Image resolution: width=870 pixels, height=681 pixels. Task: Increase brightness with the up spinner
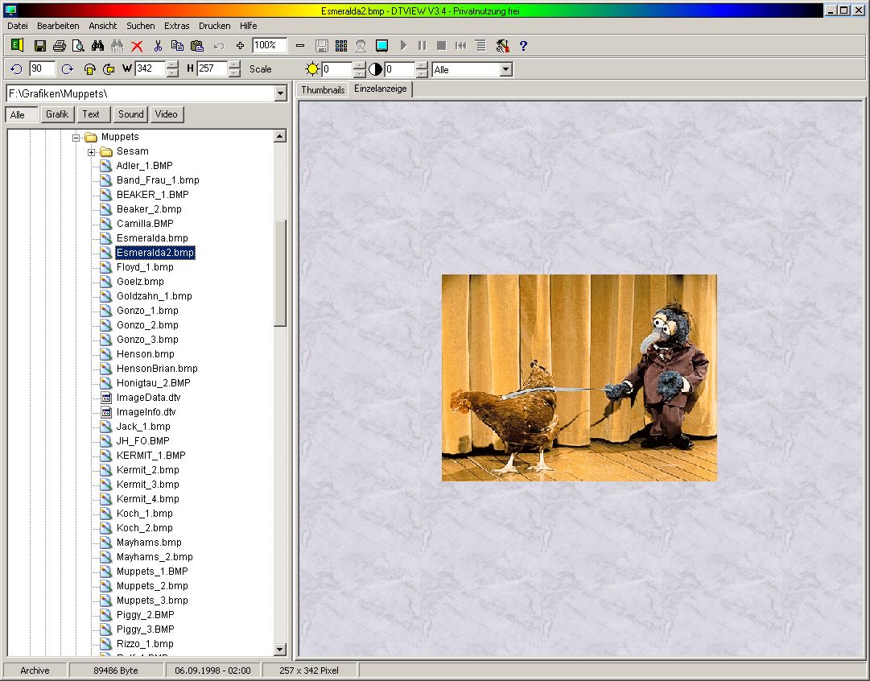360,65
